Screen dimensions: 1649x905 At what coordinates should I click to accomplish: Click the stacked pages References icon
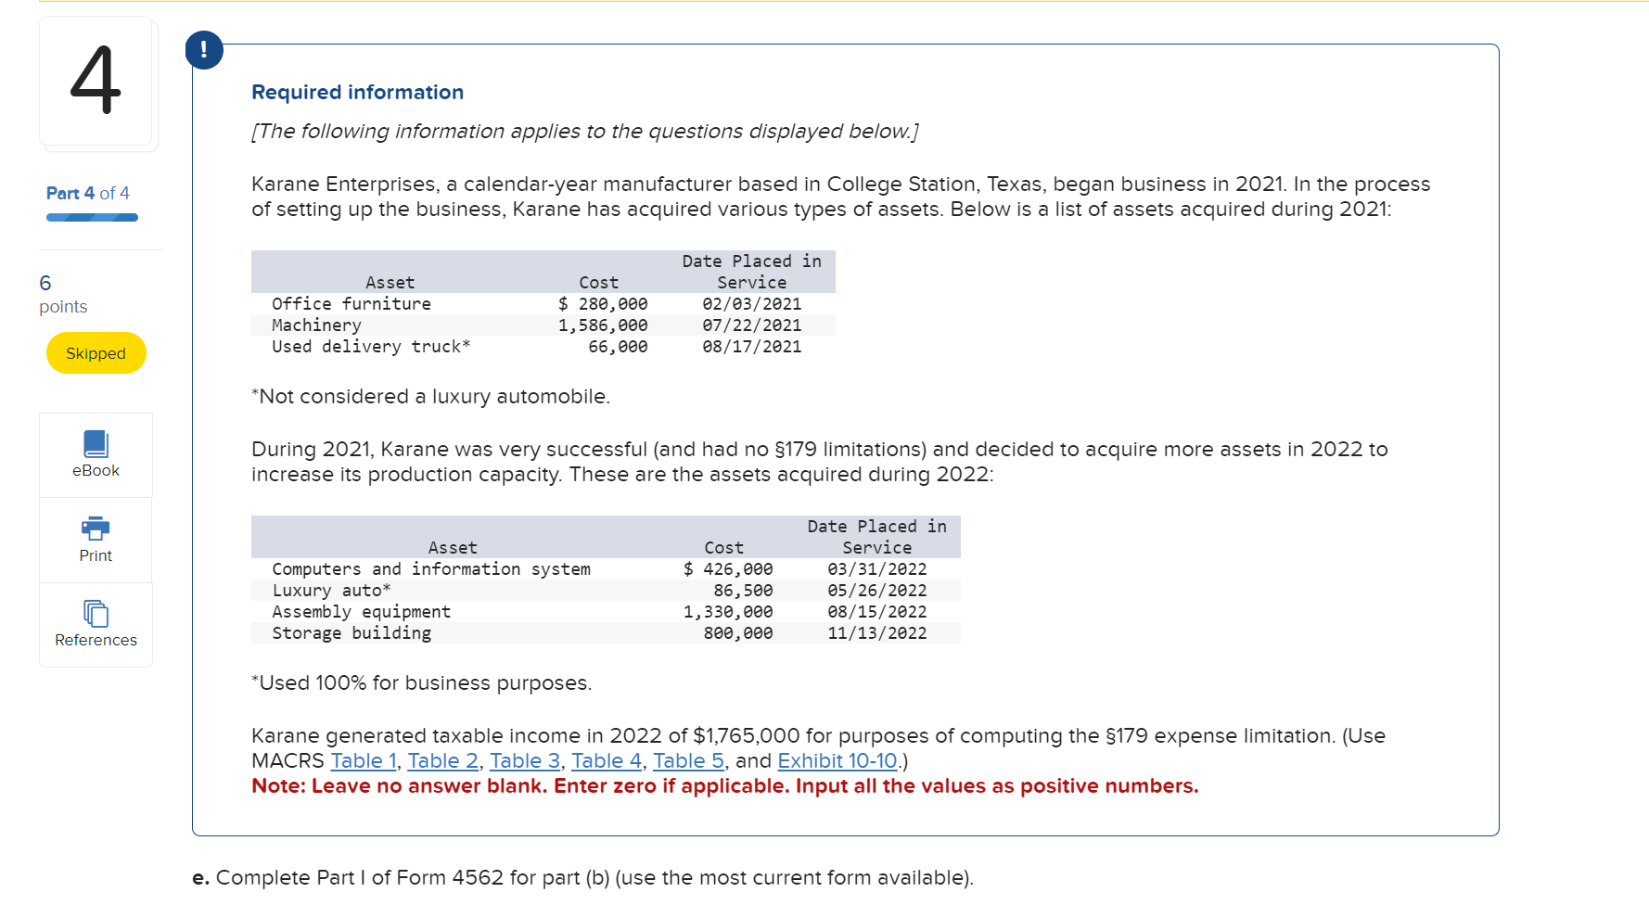click(96, 613)
